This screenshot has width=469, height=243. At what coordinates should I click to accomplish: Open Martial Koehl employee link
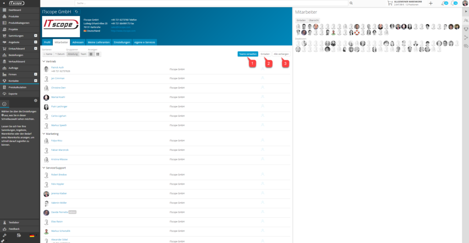point(58,97)
